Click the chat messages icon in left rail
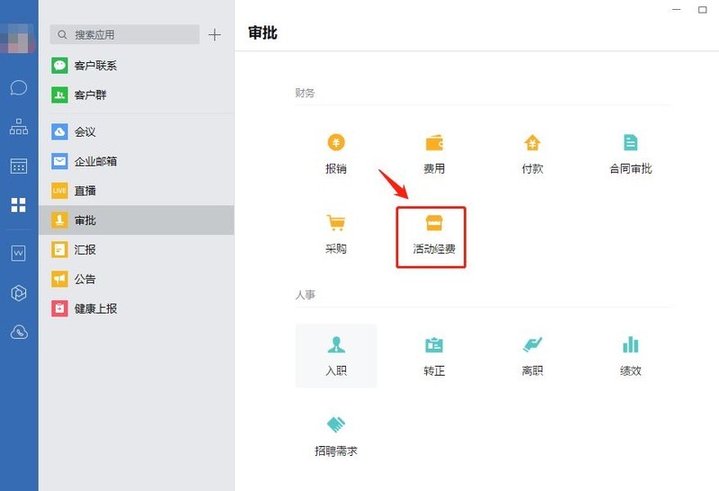This screenshot has height=491, width=719. tap(19, 88)
